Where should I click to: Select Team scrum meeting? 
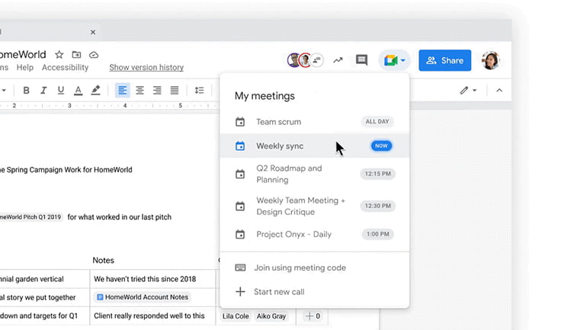[314, 122]
